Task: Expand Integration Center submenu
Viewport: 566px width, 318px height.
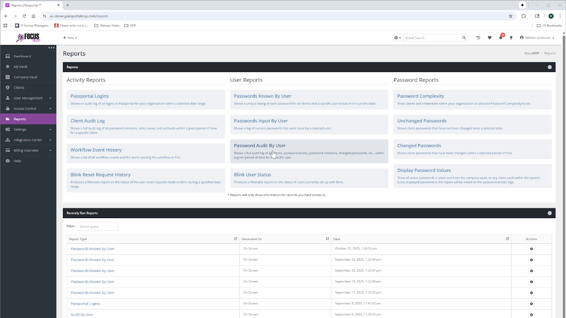Action: point(28,140)
